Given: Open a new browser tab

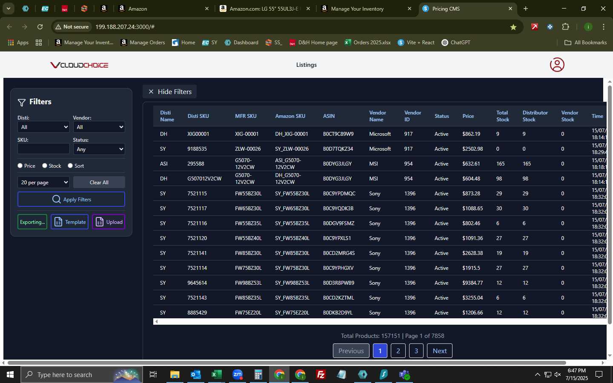Looking at the screenshot, I should (526, 9).
